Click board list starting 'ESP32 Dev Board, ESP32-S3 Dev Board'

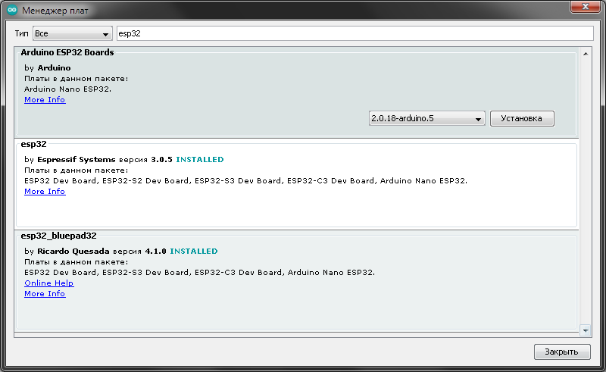199,273
